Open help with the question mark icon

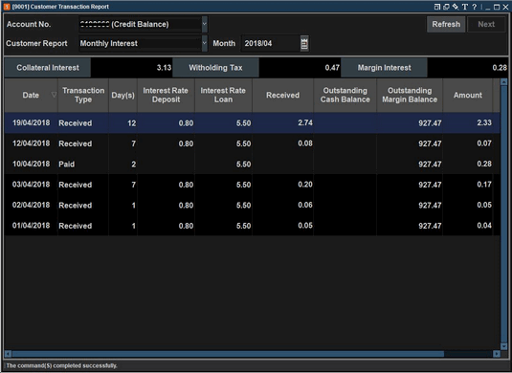tap(474, 7)
